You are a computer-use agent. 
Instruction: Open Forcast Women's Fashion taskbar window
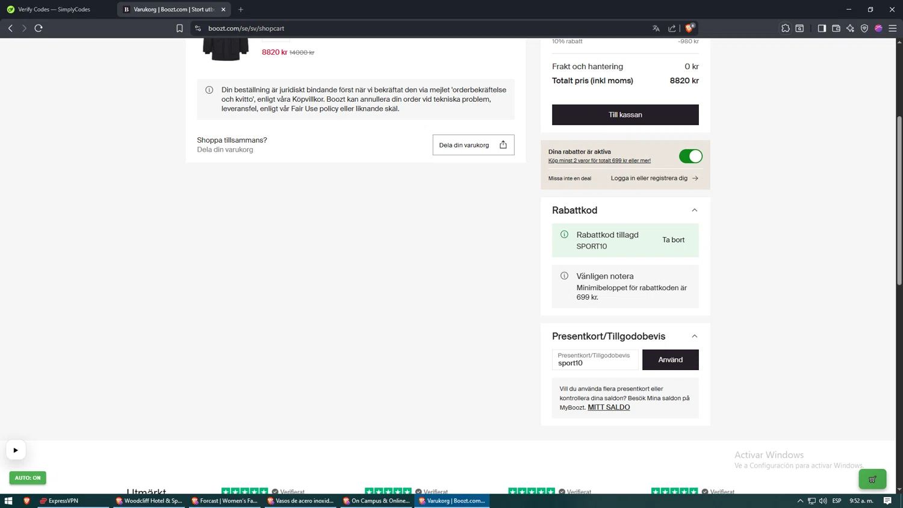(225, 501)
